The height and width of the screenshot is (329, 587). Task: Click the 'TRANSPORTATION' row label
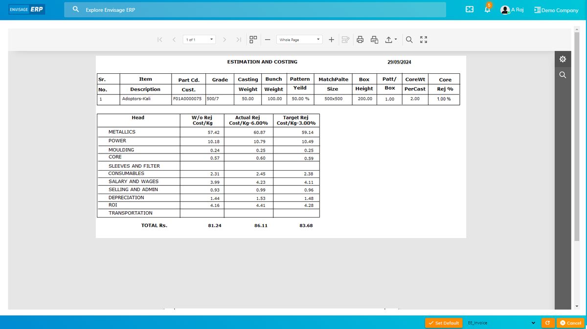[130, 213]
